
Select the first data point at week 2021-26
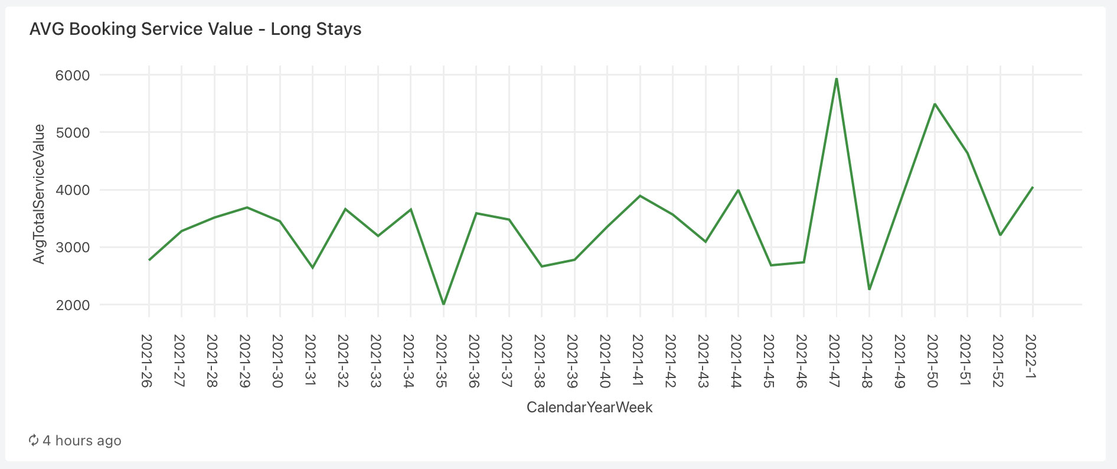(x=149, y=259)
